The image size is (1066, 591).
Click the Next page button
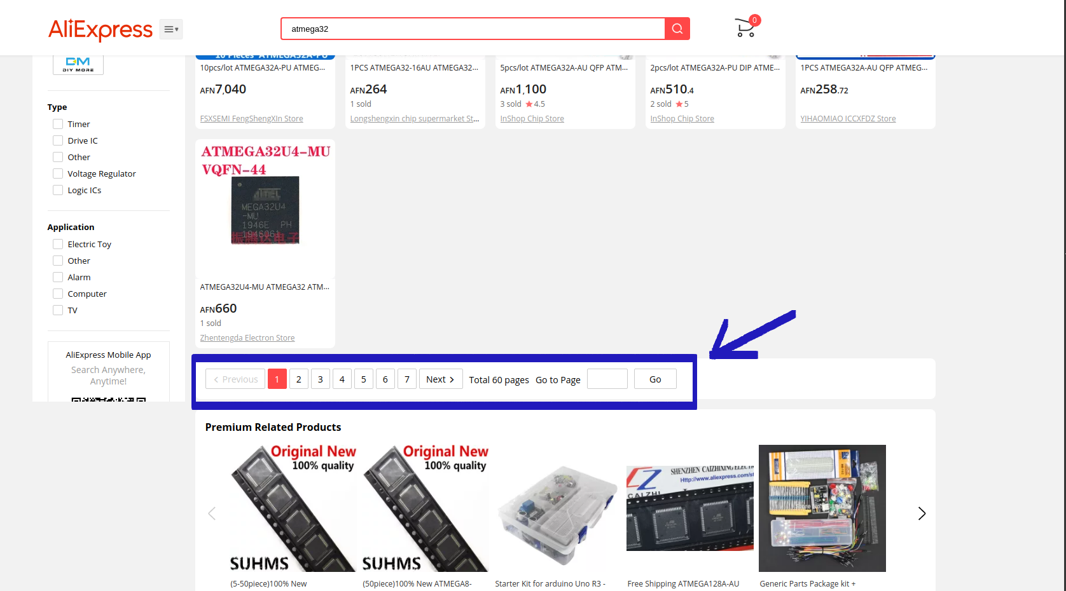point(441,379)
